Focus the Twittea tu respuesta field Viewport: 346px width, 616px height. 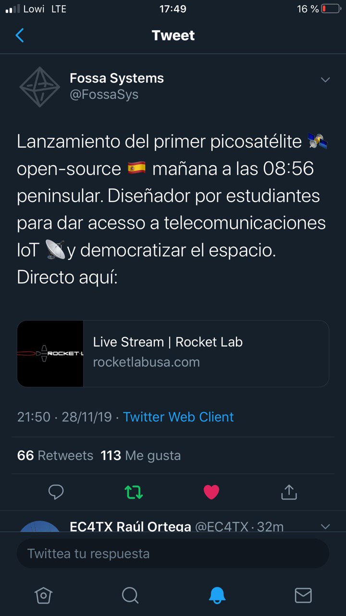coord(173,553)
